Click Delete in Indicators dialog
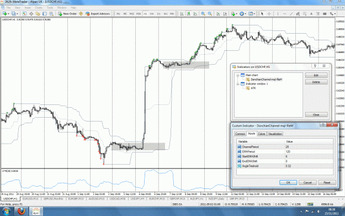This screenshot has width=345, height=216. (x=316, y=82)
